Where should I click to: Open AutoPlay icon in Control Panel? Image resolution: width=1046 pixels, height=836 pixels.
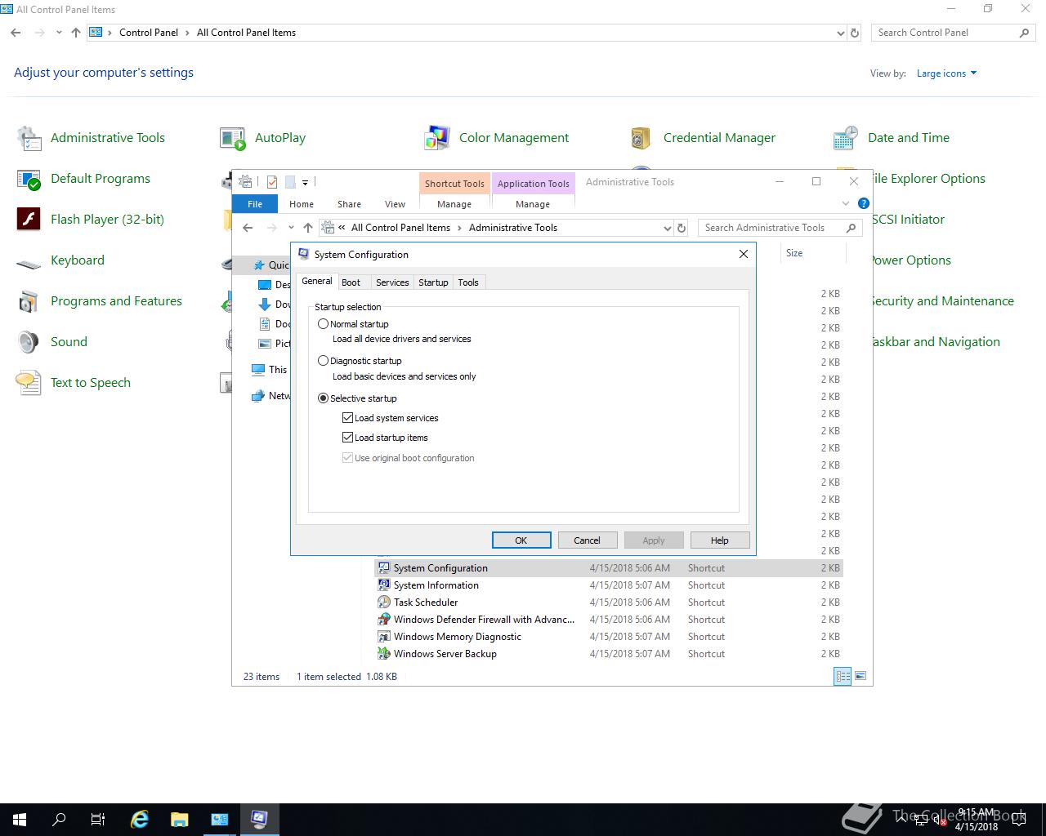pyautogui.click(x=233, y=138)
